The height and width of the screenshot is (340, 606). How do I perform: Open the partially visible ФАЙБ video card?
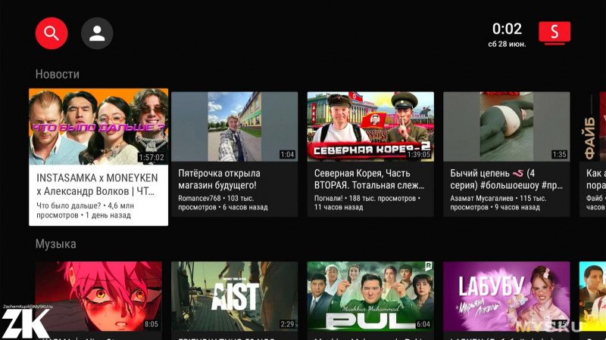pyautogui.click(x=592, y=154)
